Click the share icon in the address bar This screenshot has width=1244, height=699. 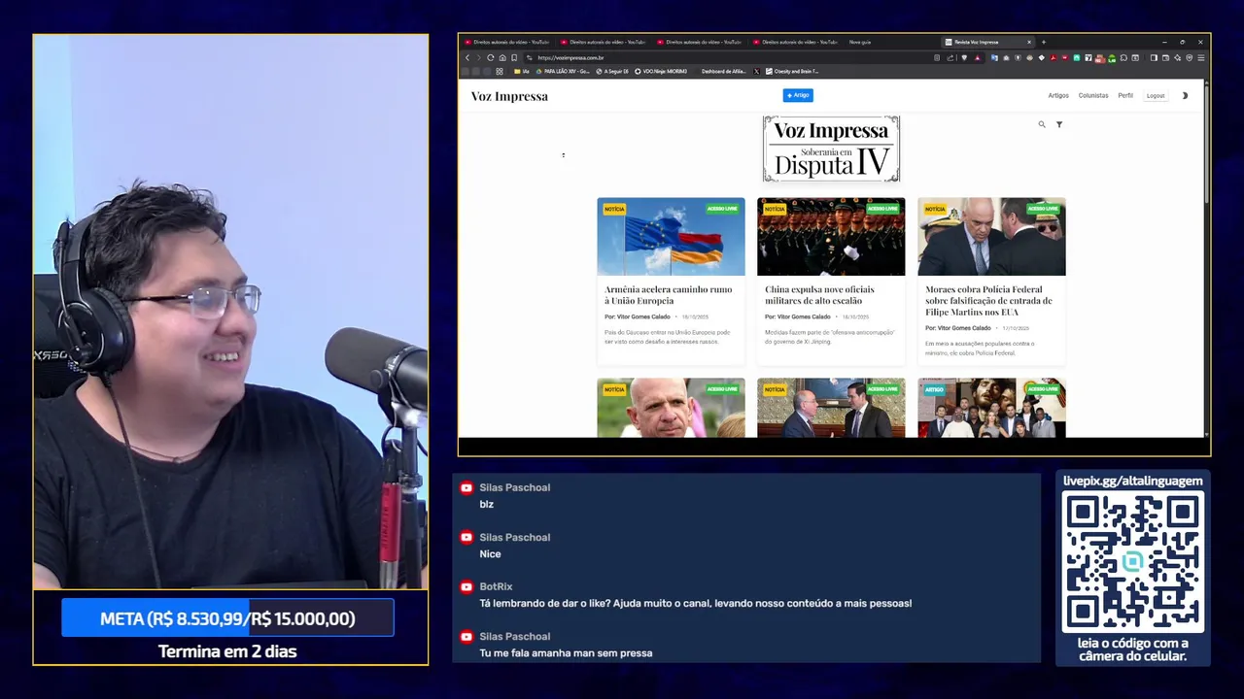950,58
